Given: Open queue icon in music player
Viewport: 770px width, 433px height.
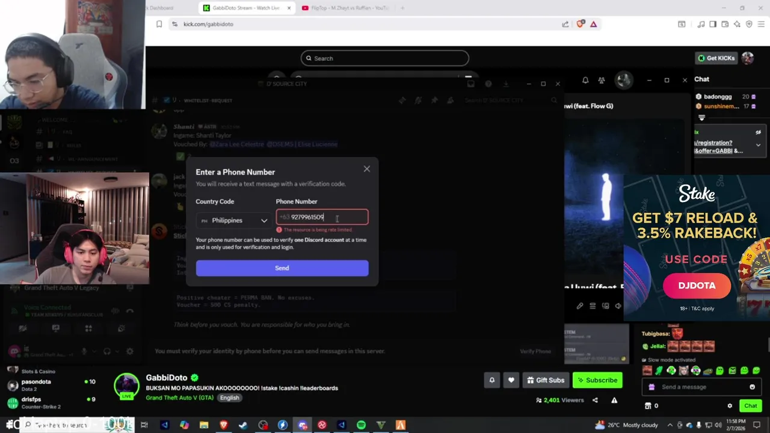Looking at the screenshot, I should [593, 306].
